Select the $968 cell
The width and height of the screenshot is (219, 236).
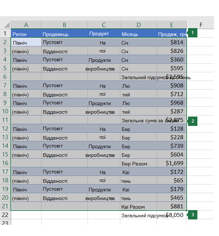click(171, 103)
